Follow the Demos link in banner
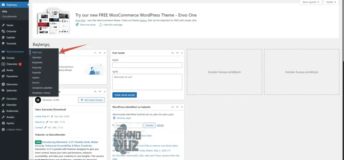This screenshot has width=344, height=160. (x=143, y=21)
